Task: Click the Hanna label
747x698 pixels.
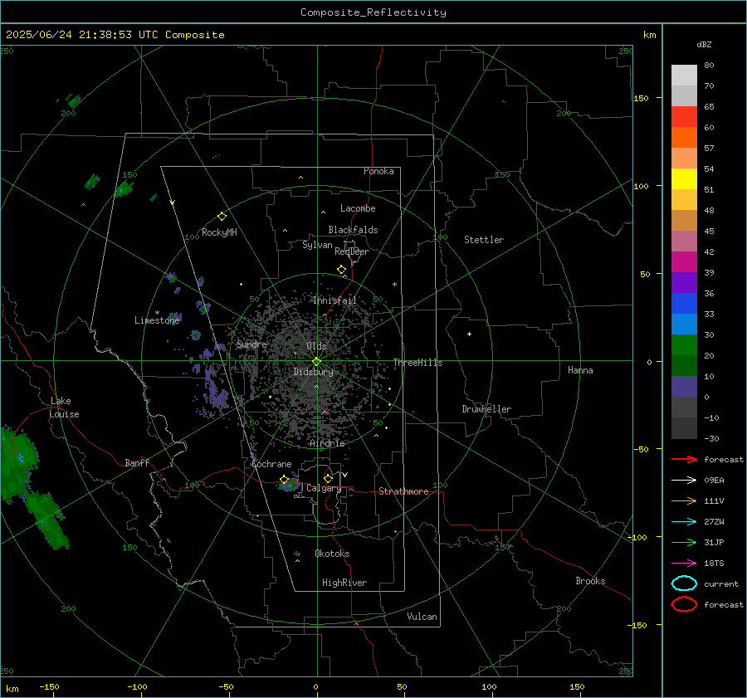Action: click(x=580, y=370)
